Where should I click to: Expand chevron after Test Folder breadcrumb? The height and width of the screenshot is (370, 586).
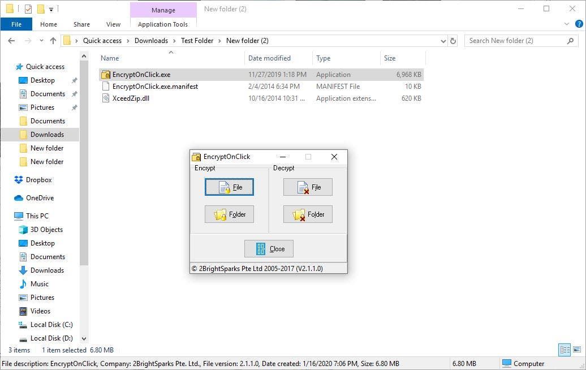click(219, 41)
